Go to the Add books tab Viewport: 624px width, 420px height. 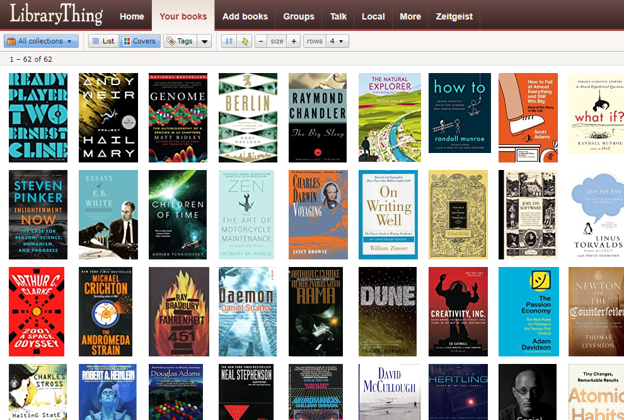click(245, 16)
